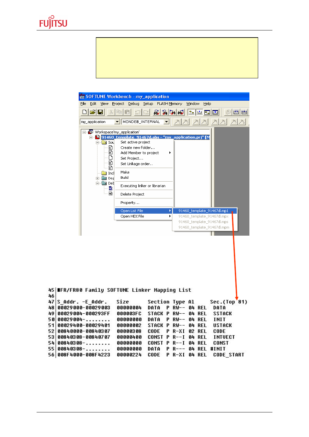This screenshot has height=437, width=309.
Task: Click the Cut scissors toolbar icon
Action: click(111, 112)
